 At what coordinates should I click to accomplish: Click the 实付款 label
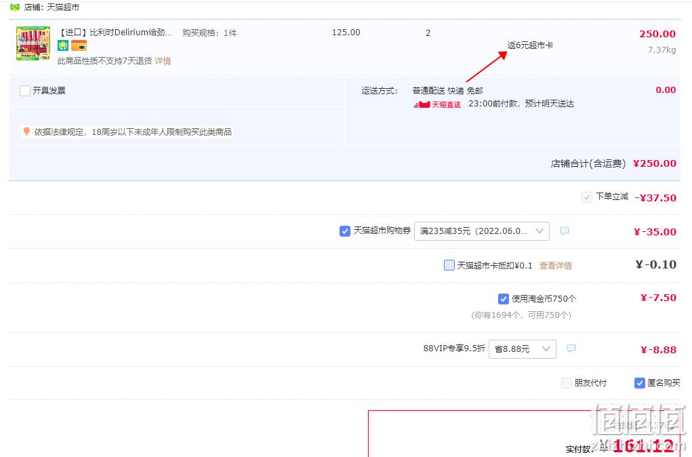(579, 450)
